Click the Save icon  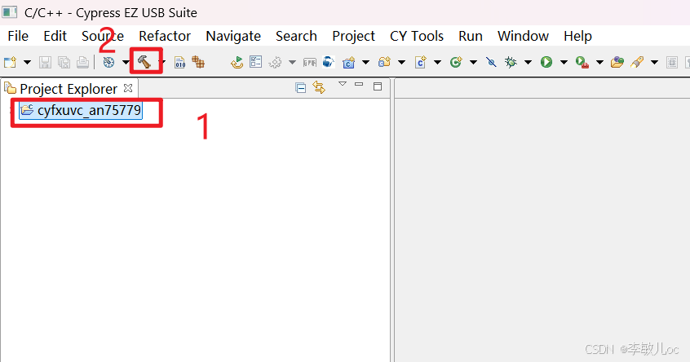pyautogui.click(x=45, y=63)
